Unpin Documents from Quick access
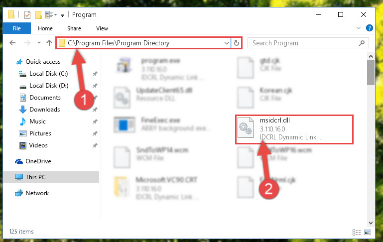Viewport: 383px width, 242px height. point(95,98)
